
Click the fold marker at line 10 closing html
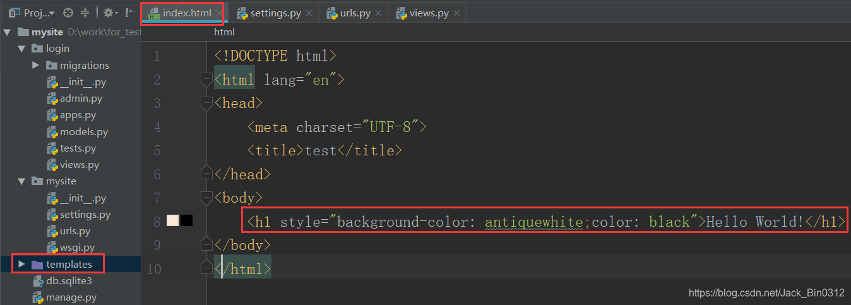[206, 268]
